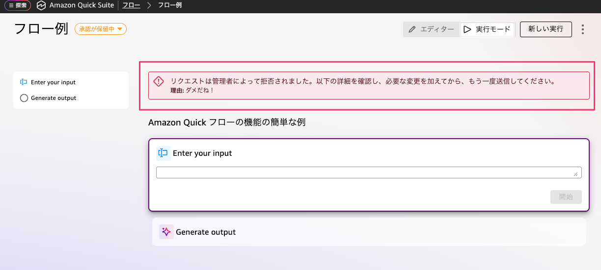Open the 探索 navigation menu

tap(18, 5)
